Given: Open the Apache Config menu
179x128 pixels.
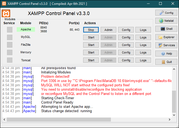Looking at the screenshot, I should (126, 30).
